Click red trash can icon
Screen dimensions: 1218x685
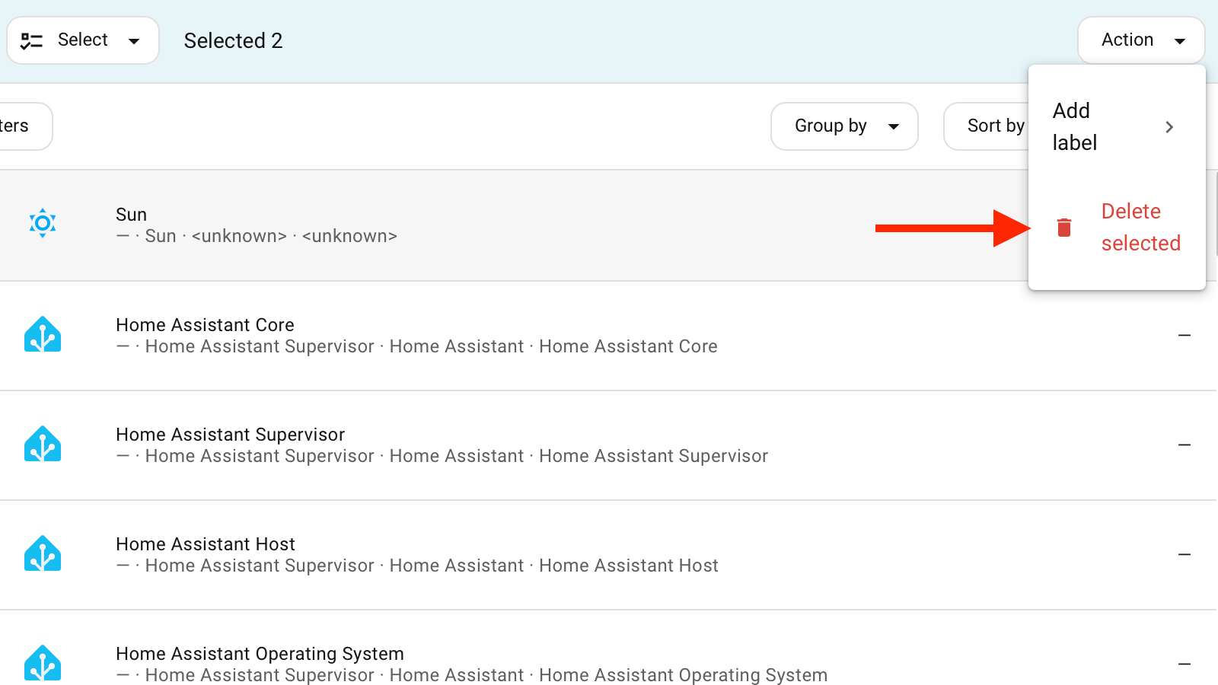[x=1064, y=227]
